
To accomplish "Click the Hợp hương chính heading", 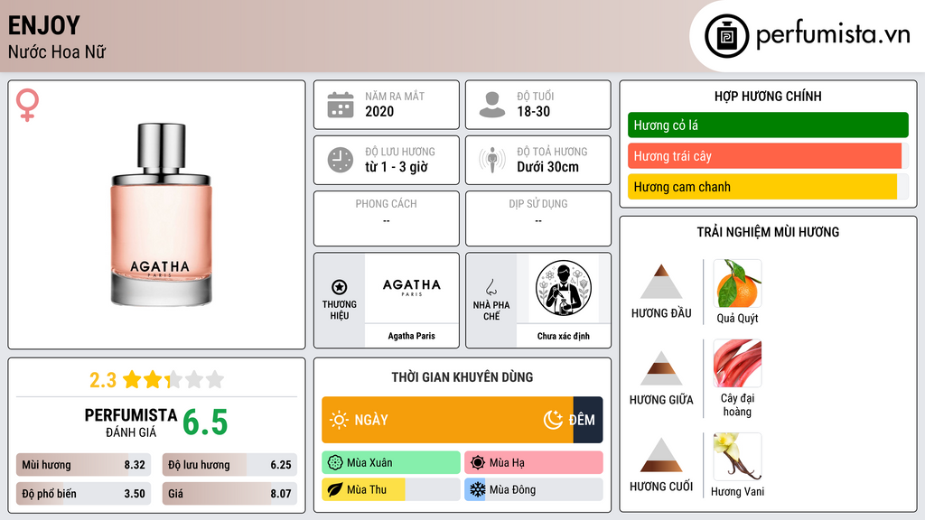I will point(768,96).
